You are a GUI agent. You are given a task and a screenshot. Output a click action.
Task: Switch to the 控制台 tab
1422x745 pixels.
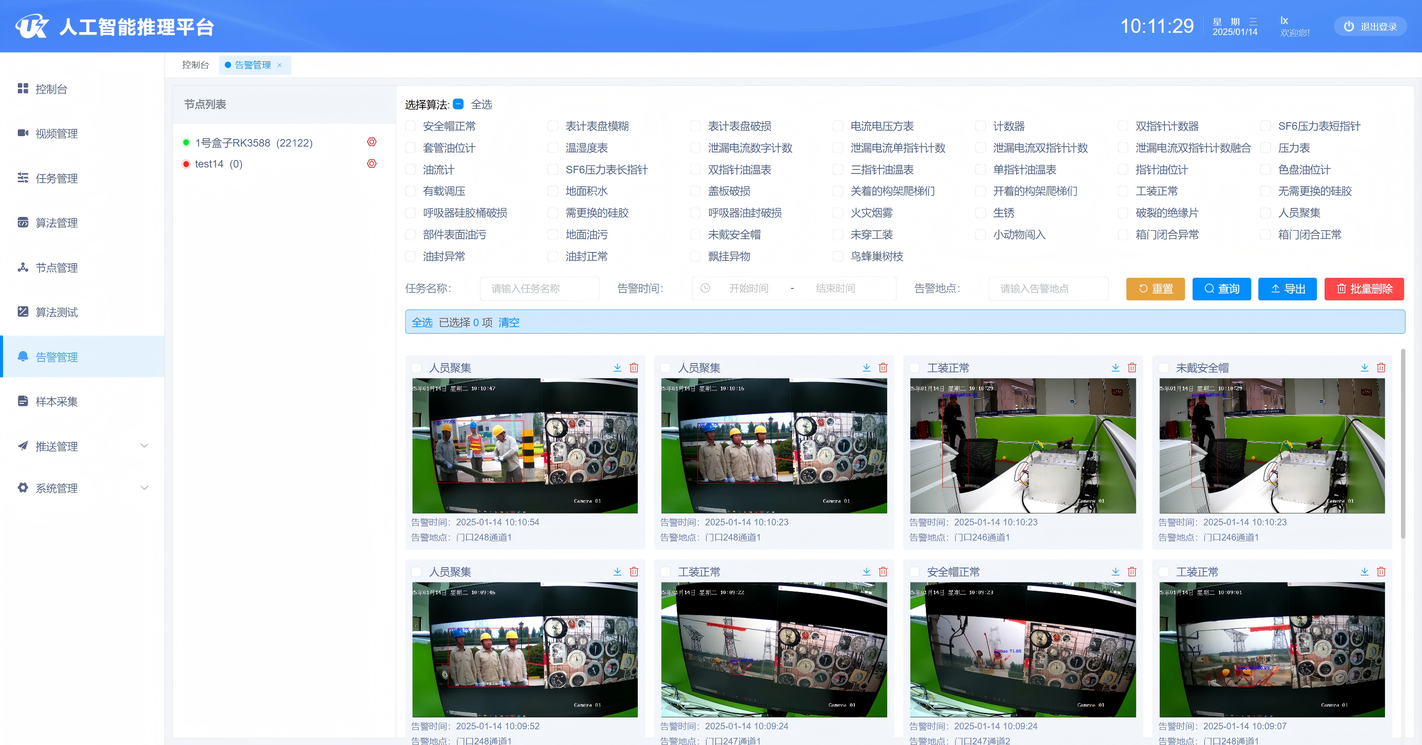196,65
